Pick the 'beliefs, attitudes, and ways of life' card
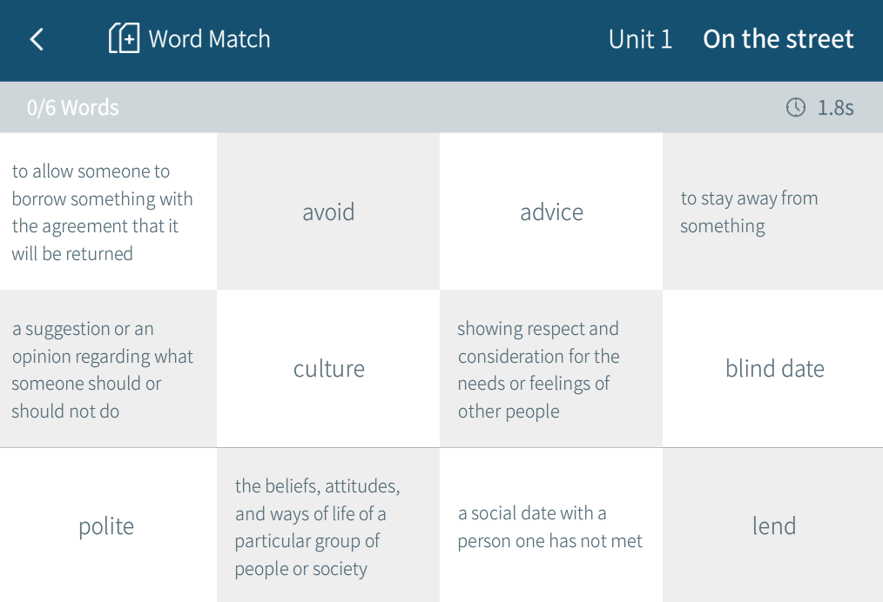 [x=327, y=526]
